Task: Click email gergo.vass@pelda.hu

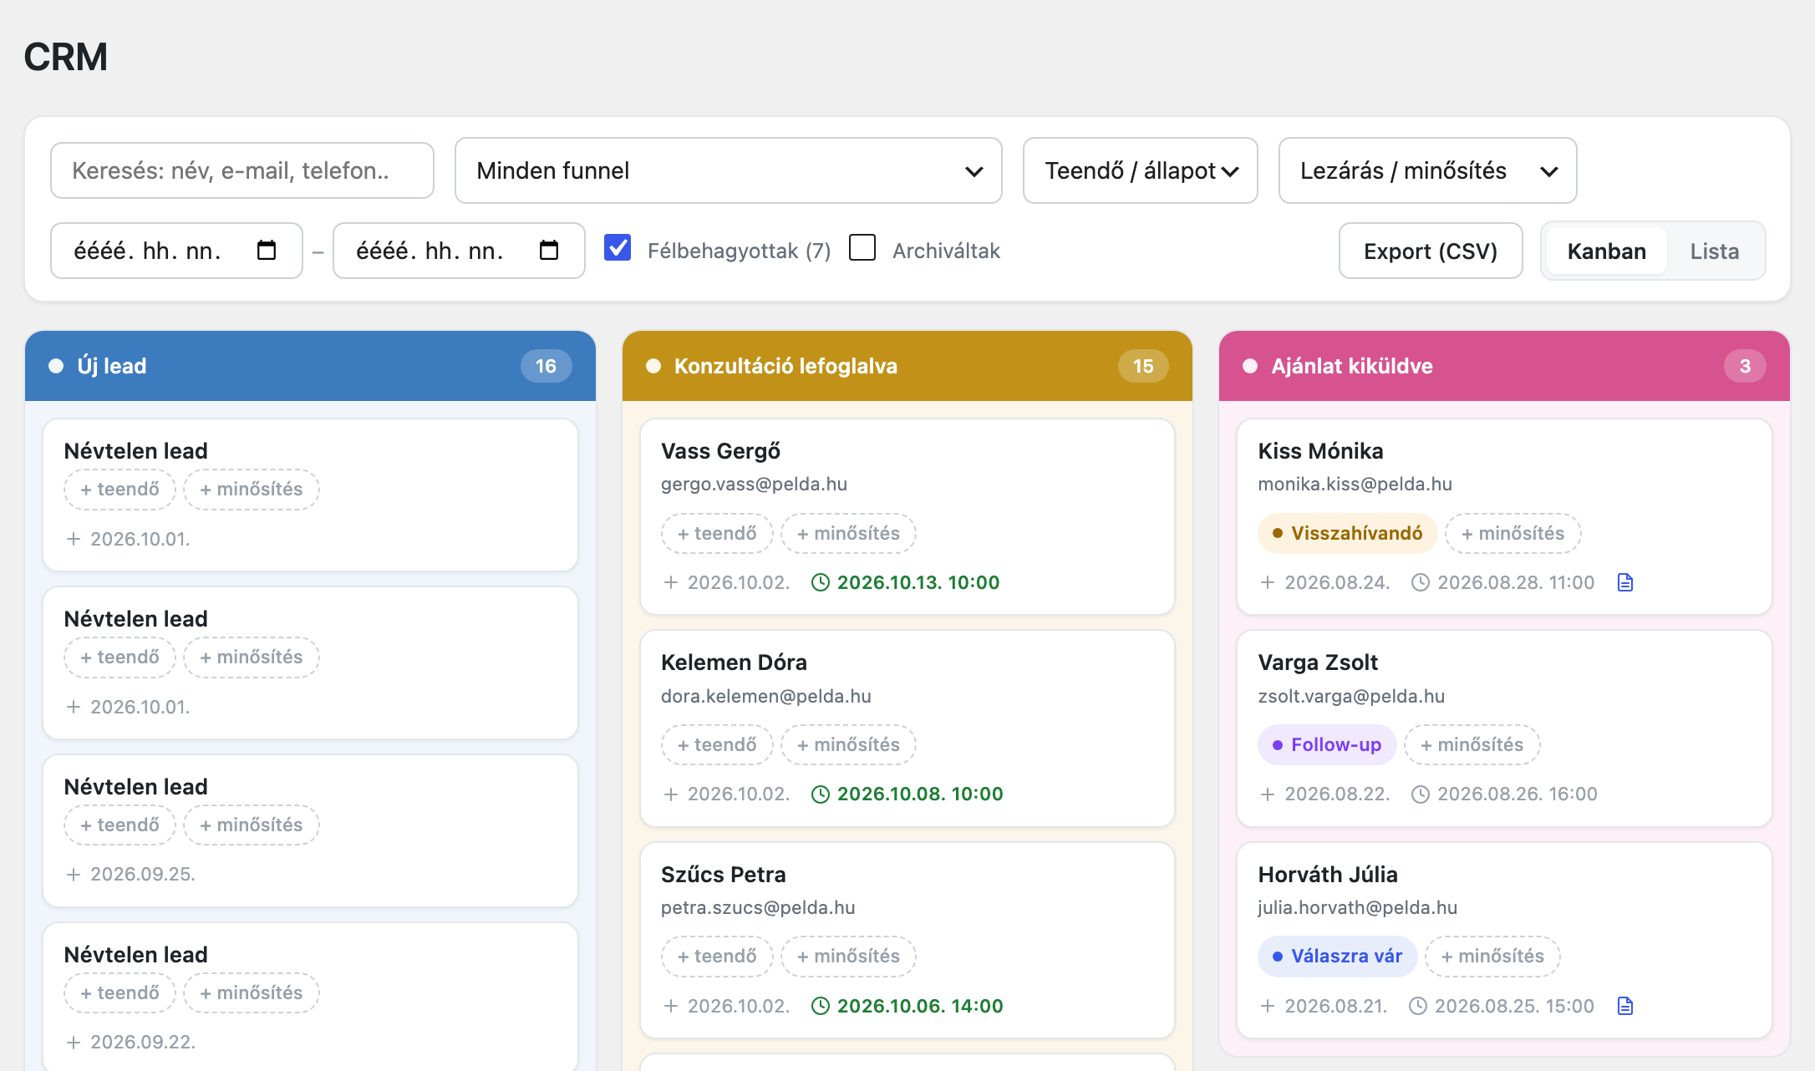Action: pos(754,484)
